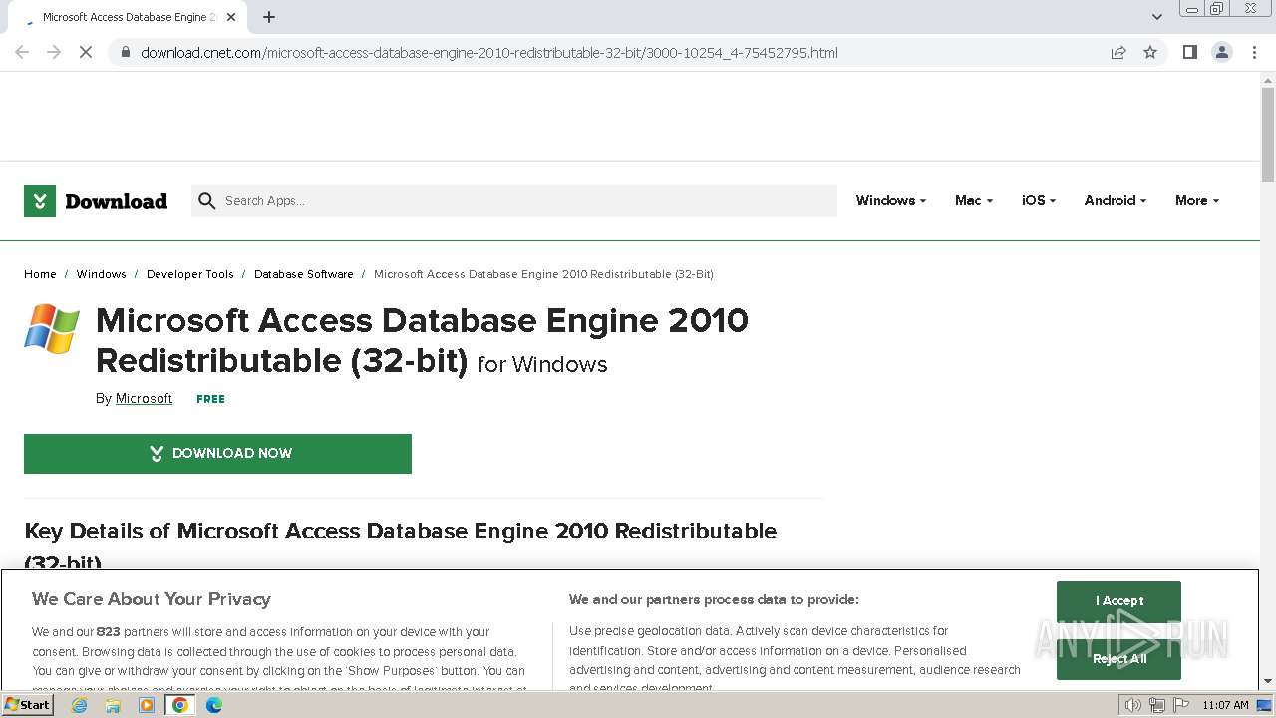Expand the Windows dropdown menu
This screenshot has height=718, width=1276.
tap(890, 201)
